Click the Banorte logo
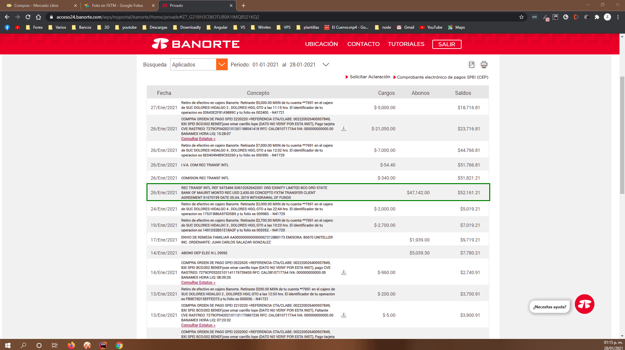 pos(196,44)
